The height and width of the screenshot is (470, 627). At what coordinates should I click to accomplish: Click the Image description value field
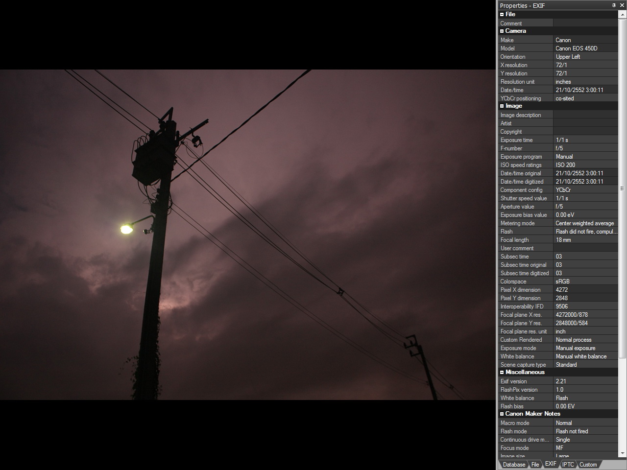click(585, 115)
